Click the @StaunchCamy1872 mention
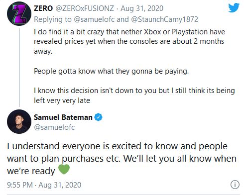 pos(164,19)
